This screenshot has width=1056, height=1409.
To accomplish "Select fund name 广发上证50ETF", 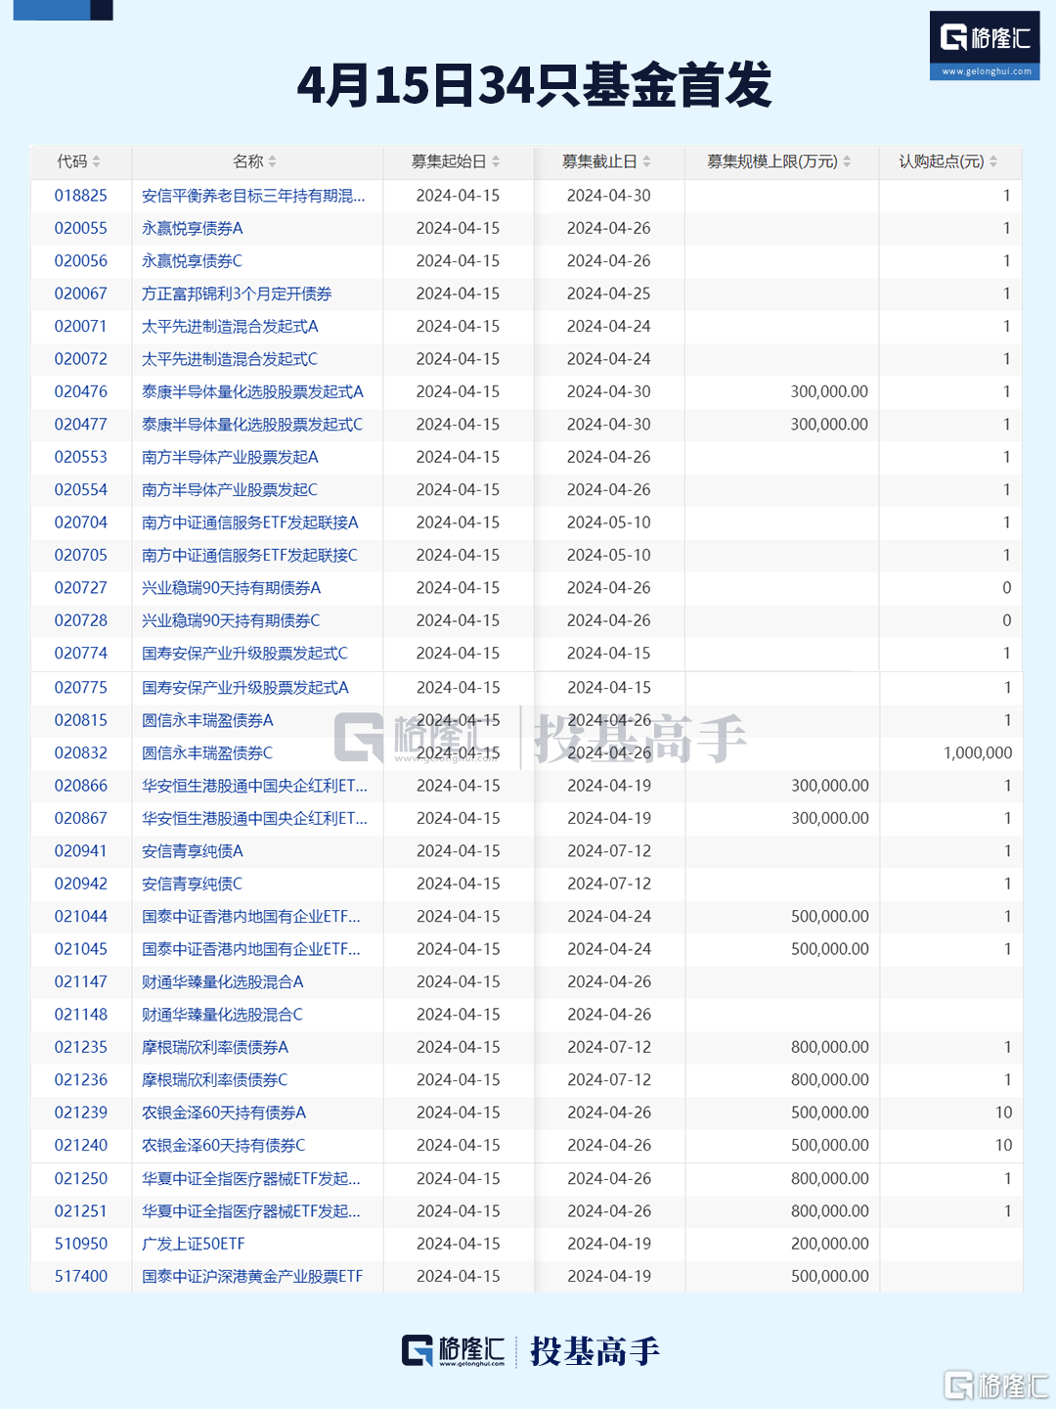I will coord(194,1244).
